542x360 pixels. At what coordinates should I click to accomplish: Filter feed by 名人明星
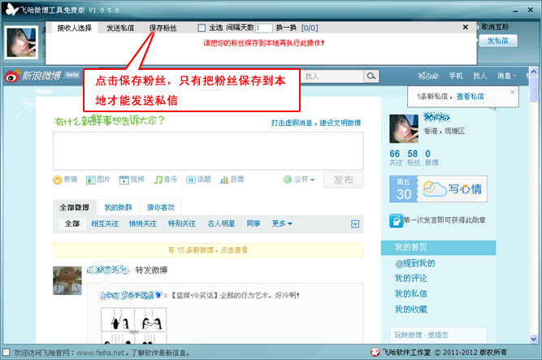click(221, 223)
